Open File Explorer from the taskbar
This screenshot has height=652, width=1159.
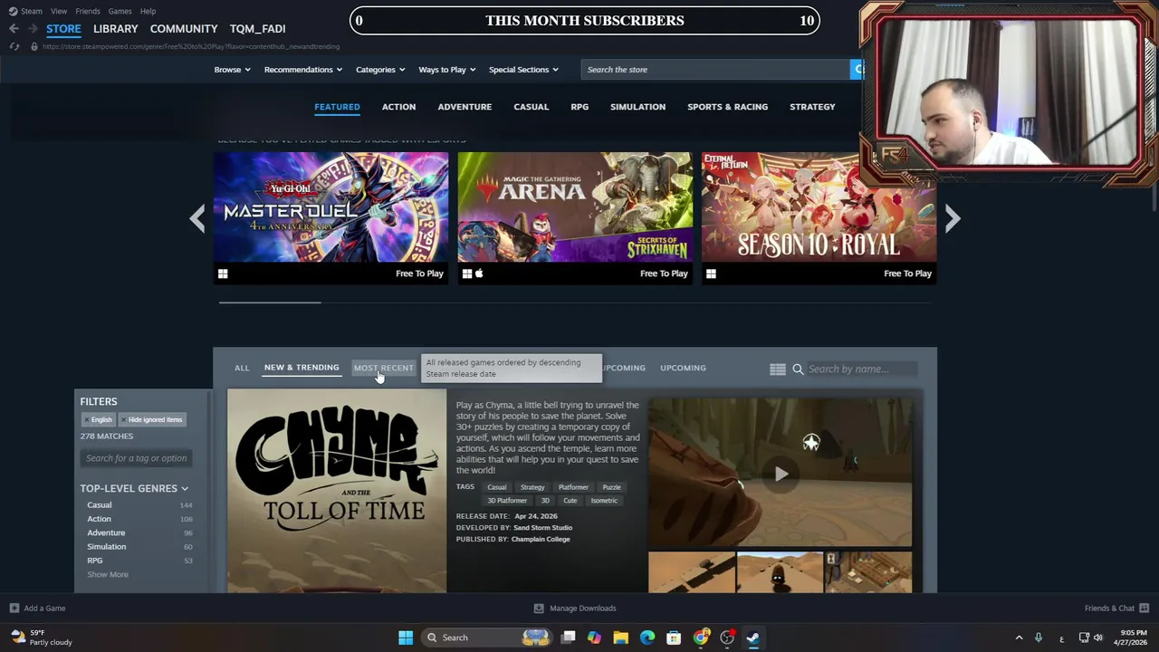[620, 638]
